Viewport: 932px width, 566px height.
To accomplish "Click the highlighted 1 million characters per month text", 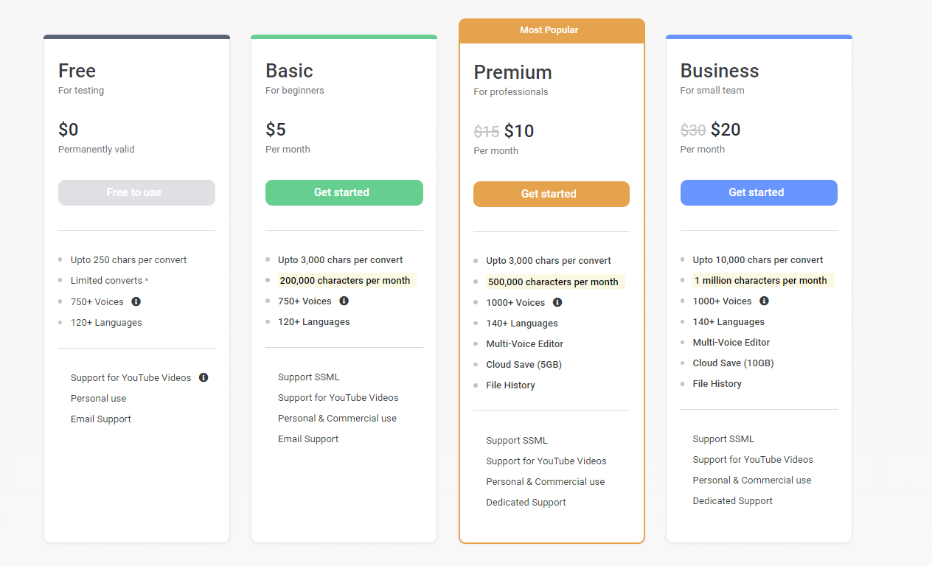I will [760, 280].
